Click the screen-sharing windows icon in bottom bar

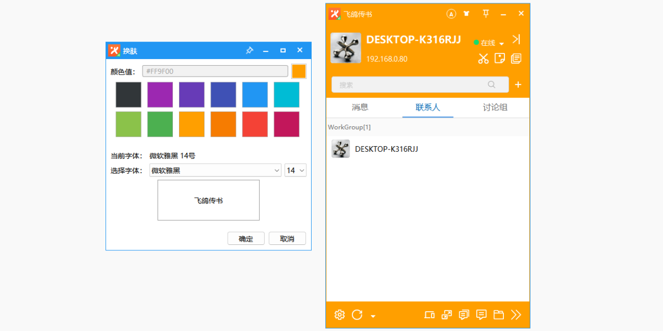pyautogui.click(x=446, y=315)
